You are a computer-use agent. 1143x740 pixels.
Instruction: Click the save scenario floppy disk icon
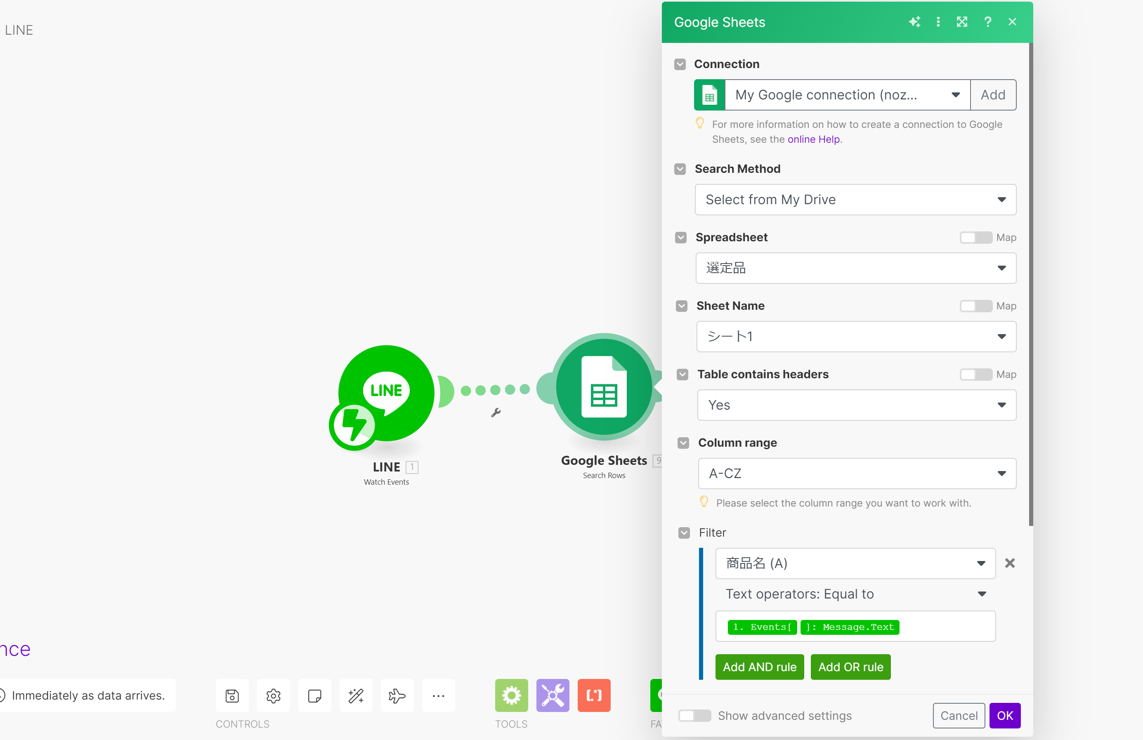coord(232,695)
